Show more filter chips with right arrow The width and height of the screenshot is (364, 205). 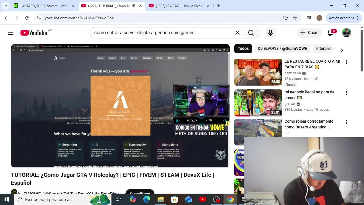[342, 50]
